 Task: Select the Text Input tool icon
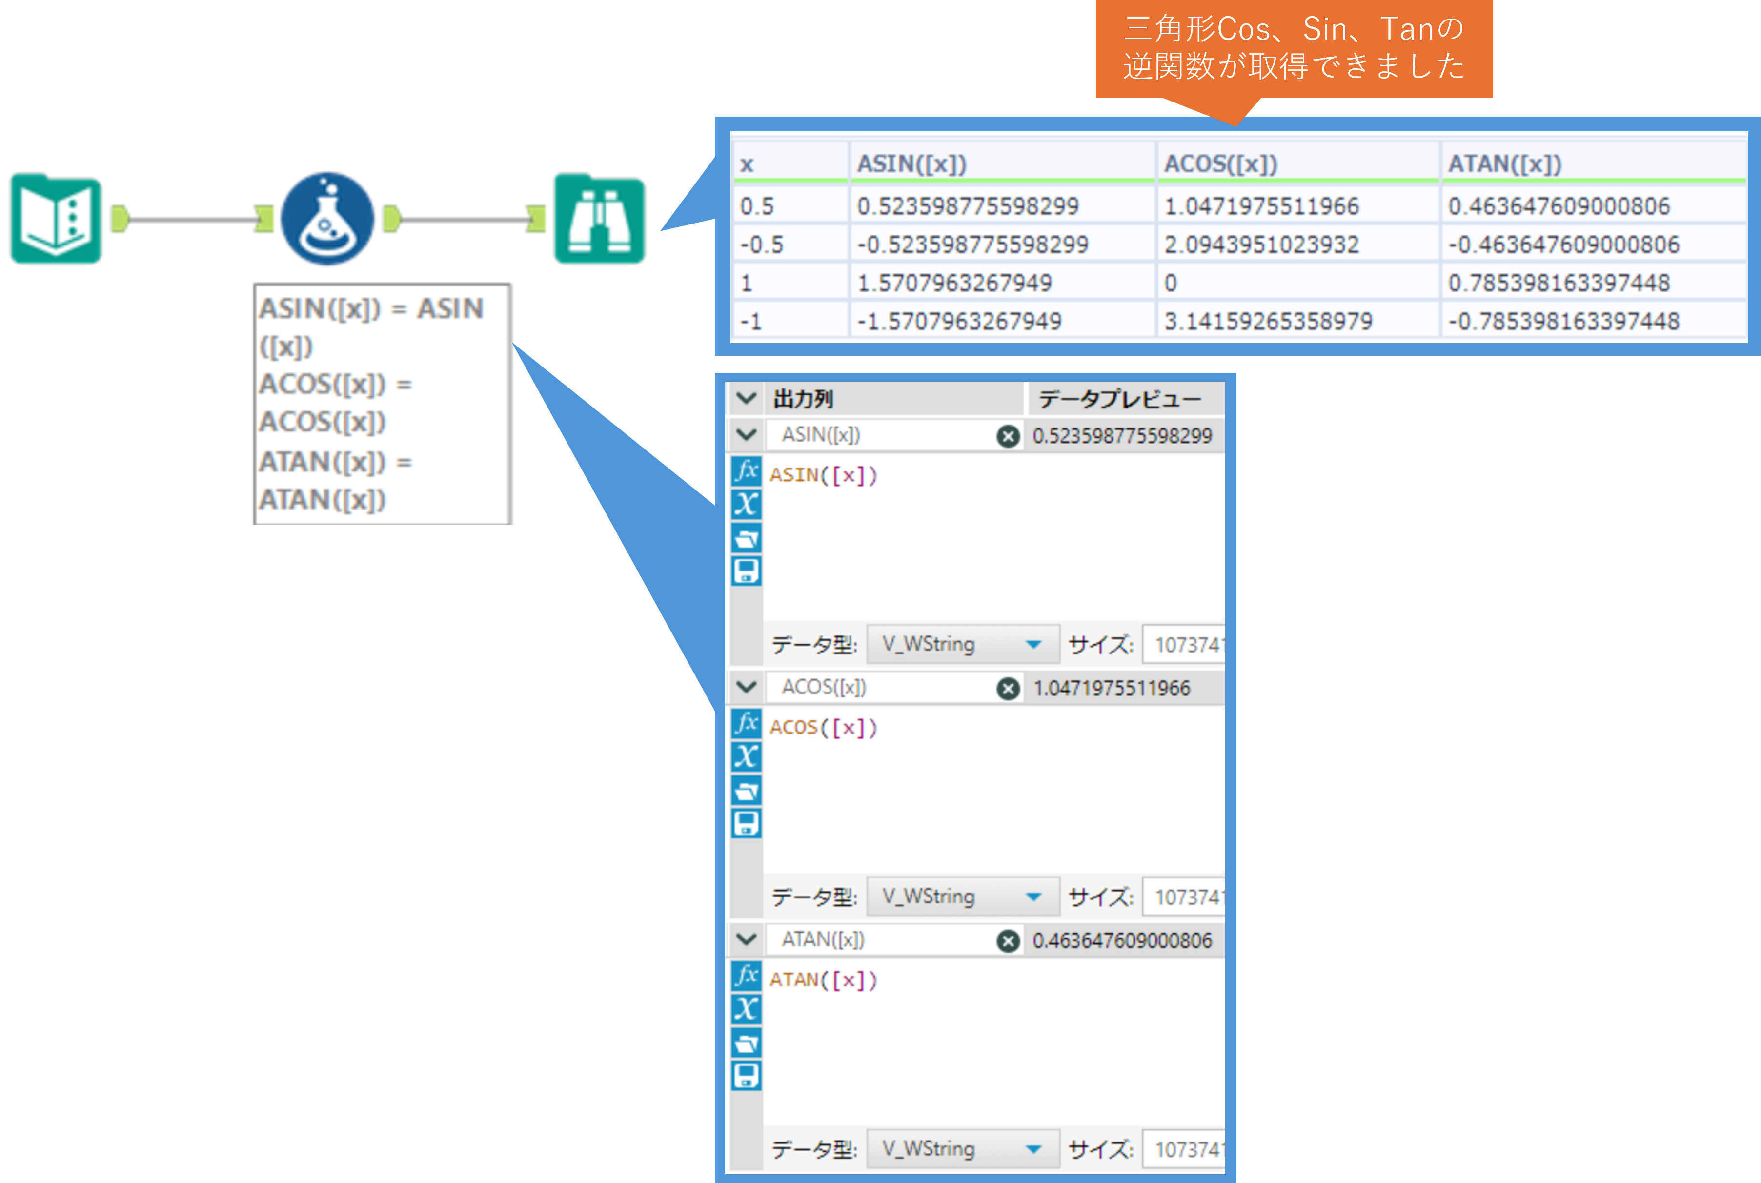[56, 219]
